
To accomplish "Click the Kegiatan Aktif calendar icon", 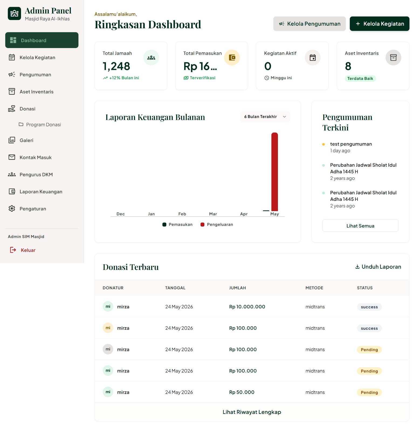I will [x=313, y=58].
